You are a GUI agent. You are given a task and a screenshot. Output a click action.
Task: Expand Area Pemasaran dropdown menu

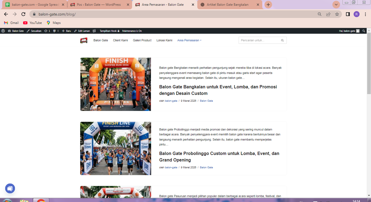189,40
